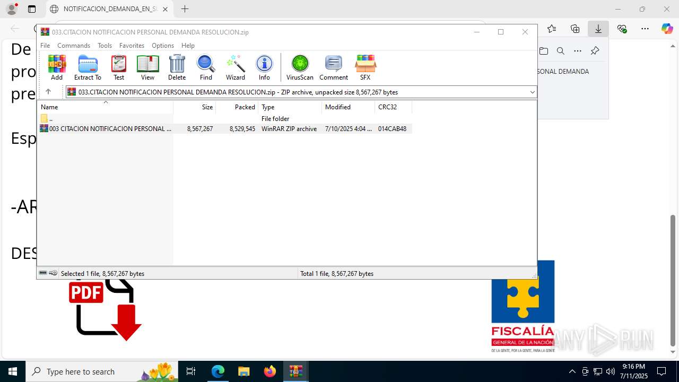
Task: Click the 8,529,545 packed size cell
Action: pyautogui.click(x=242, y=128)
